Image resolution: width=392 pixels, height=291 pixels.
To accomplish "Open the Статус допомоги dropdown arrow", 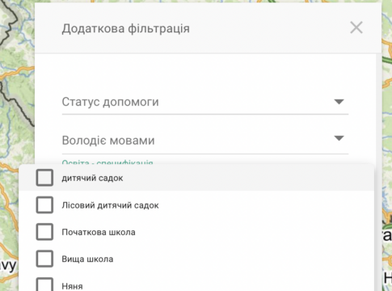I will [x=339, y=102].
